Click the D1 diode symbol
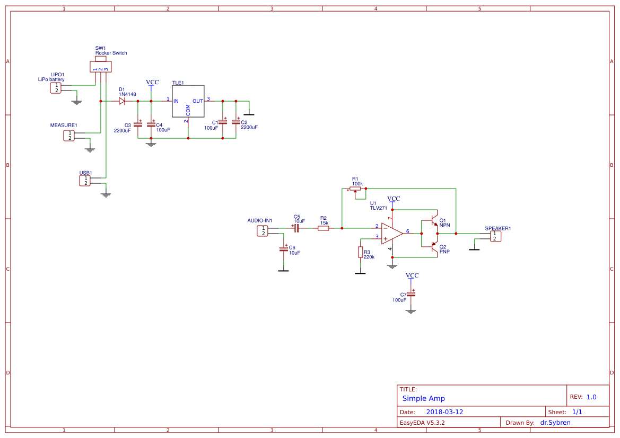The width and height of the screenshot is (620, 438). tap(122, 101)
